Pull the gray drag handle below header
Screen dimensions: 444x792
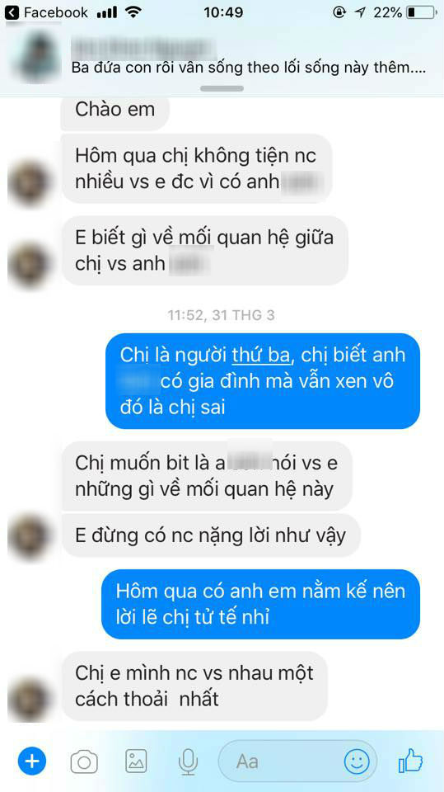222,88
